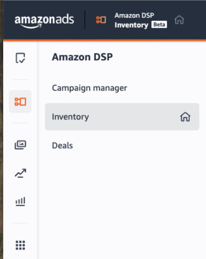Click the Beta badge in header
The width and height of the screenshot is (206, 259).
(159, 25)
